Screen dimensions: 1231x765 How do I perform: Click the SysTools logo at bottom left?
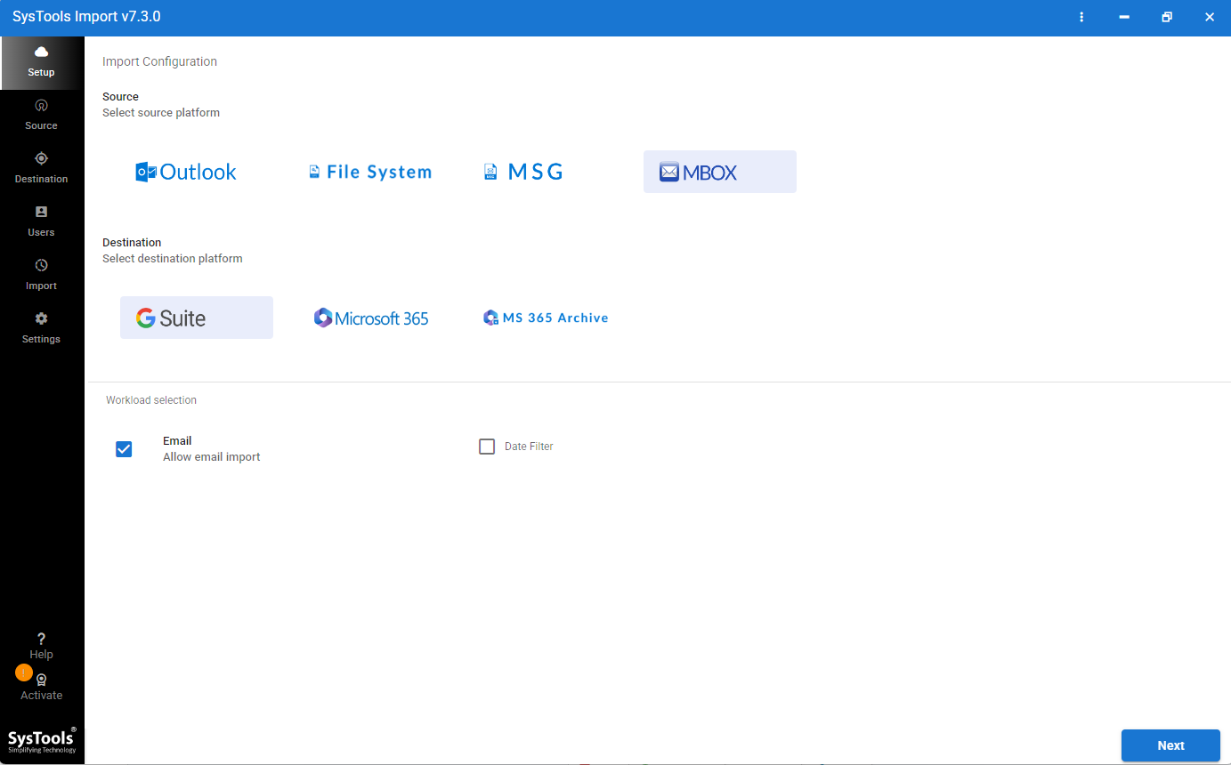(41, 740)
